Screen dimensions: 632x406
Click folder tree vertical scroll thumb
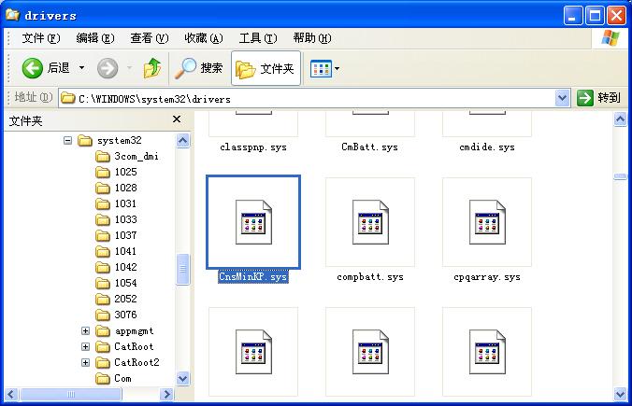(x=182, y=269)
